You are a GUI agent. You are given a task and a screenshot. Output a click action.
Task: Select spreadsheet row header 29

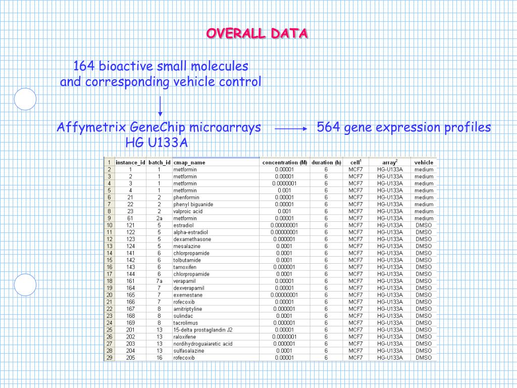109,358
